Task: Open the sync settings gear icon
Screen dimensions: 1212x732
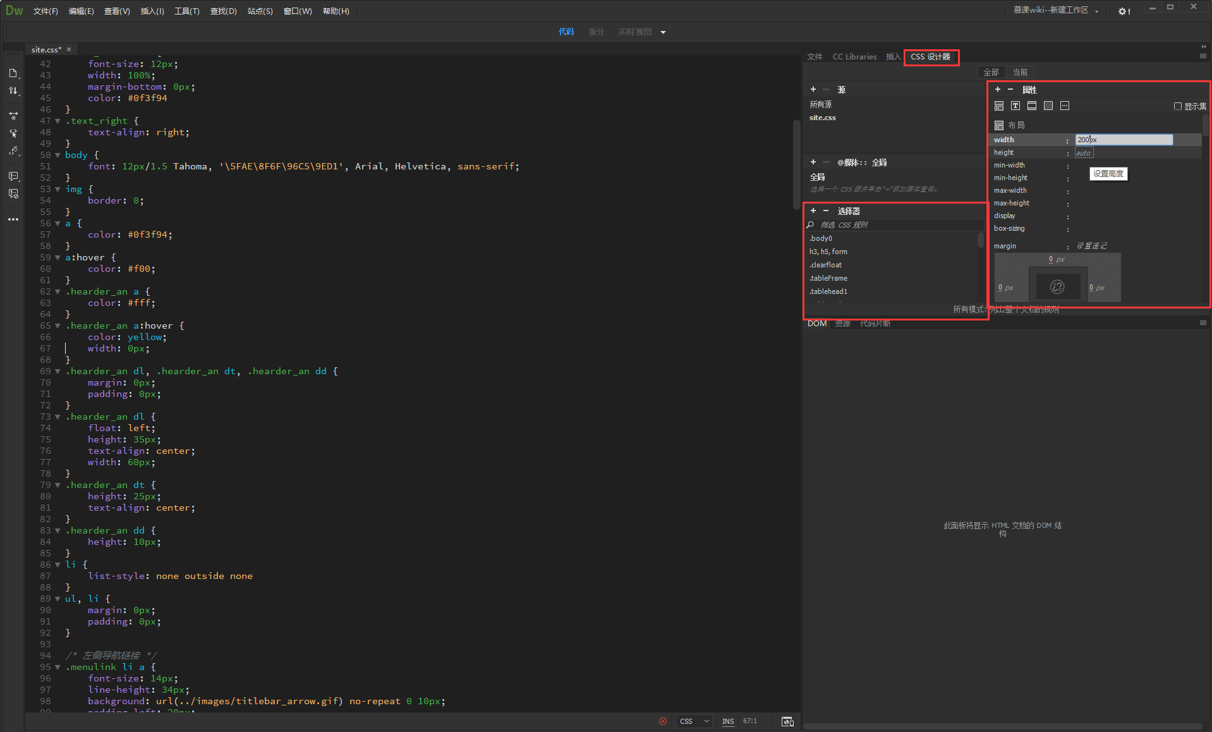Action: [x=1124, y=11]
